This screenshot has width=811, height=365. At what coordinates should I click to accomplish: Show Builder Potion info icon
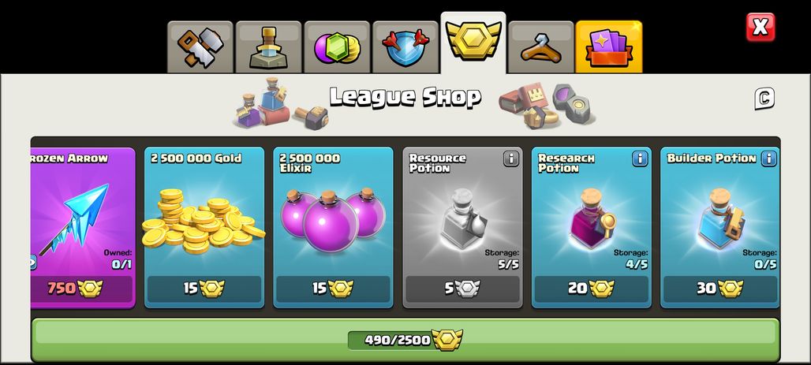pos(768,158)
